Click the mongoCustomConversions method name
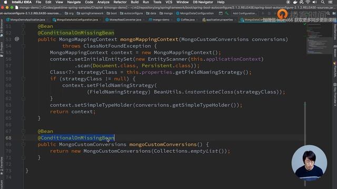 coord(163,144)
